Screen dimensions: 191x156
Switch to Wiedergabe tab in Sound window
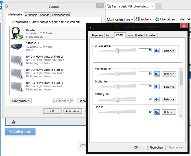pyautogui.click(x=15, y=14)
